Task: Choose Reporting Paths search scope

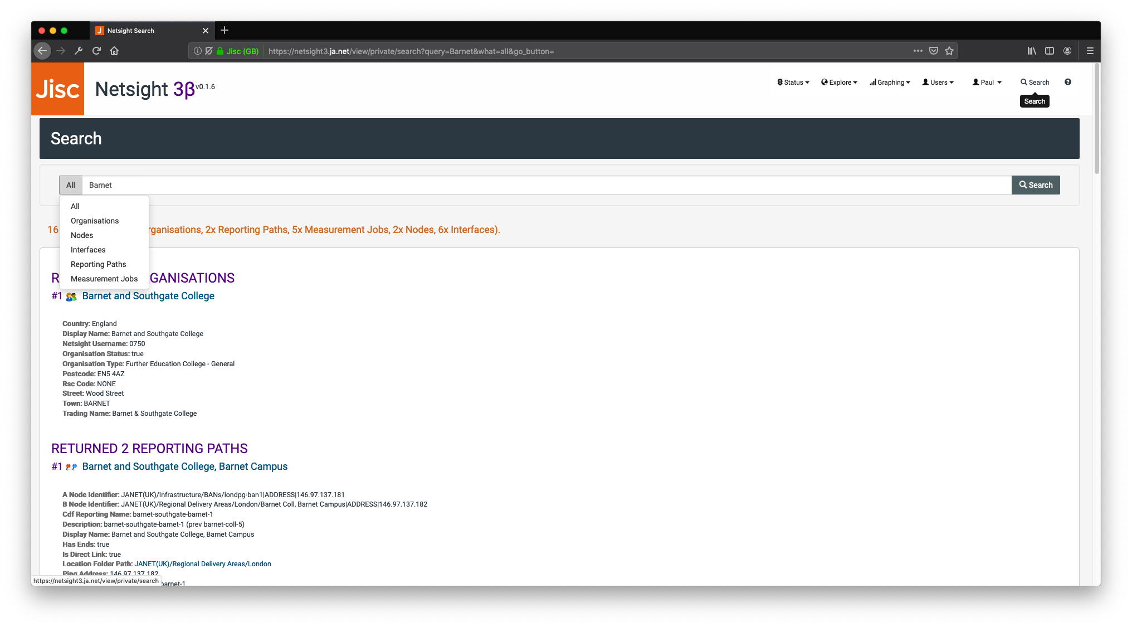Action: (x=99, y=264)
